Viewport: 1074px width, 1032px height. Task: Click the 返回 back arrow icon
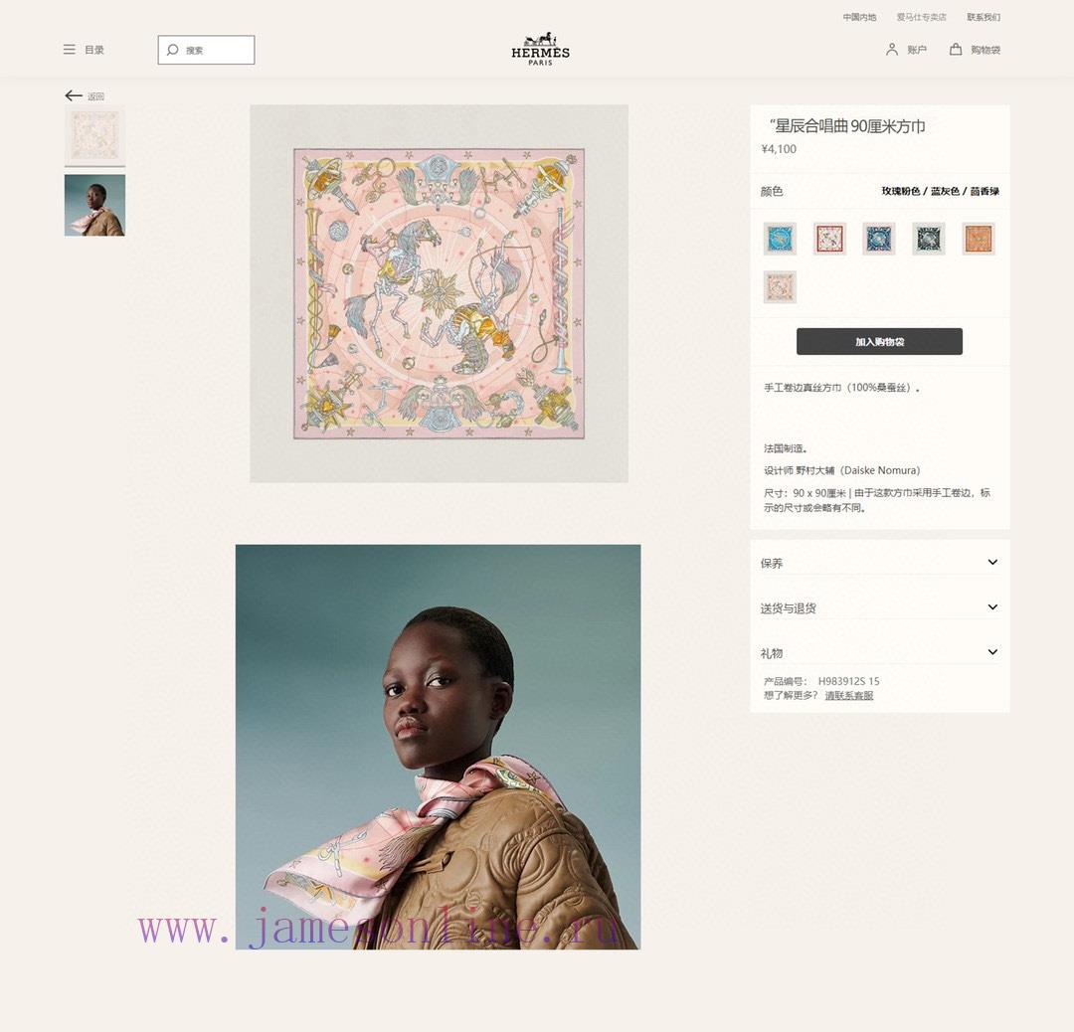click(74, 95)
